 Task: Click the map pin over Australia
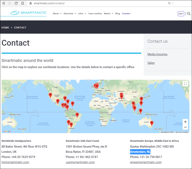tap(151, 123)
